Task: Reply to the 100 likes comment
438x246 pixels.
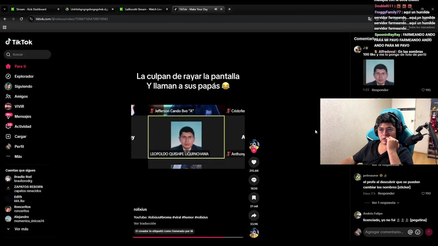Action: pyautogui.click(x=380, y=90)
